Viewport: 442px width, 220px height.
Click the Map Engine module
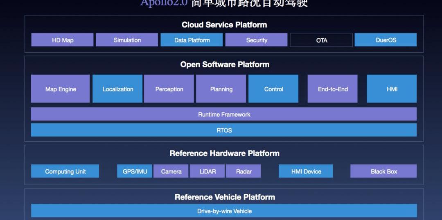click(x=60, y=89)
